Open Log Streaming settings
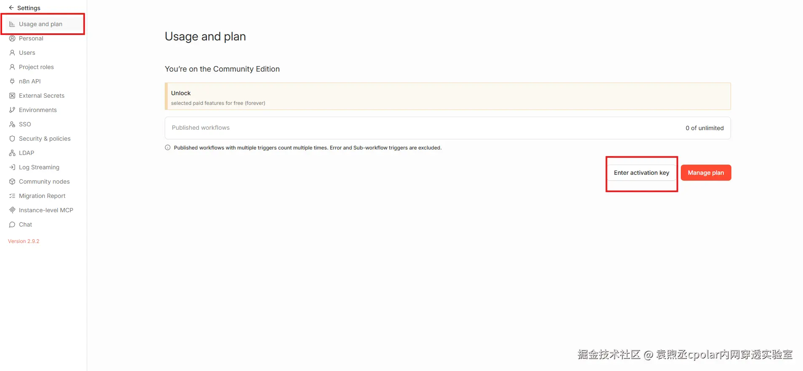803x371 pixels. (x=39, y=167)
